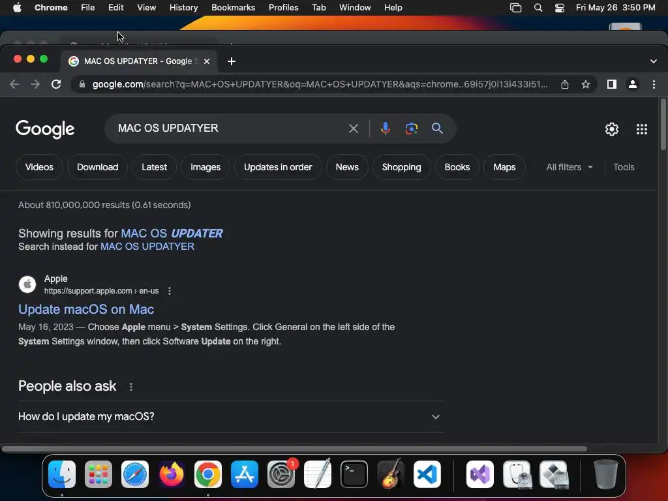668x501 pixels.
Task: Select Updates in order chip
Action: [x=278, y=167]
